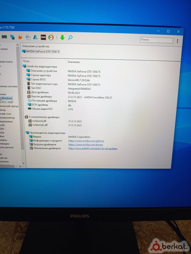The image size is (191, 254).
Task: Click the icon beside Свойства видеоадаптера
Action: point(24,66)
